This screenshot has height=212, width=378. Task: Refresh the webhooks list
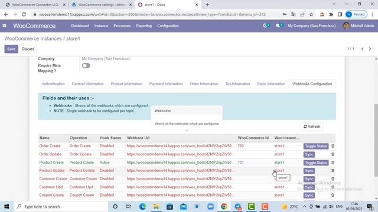click(x=312, y=127)
